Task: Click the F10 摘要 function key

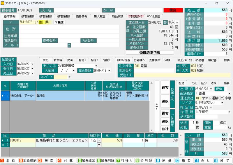Action: click(x=184, y=161)
